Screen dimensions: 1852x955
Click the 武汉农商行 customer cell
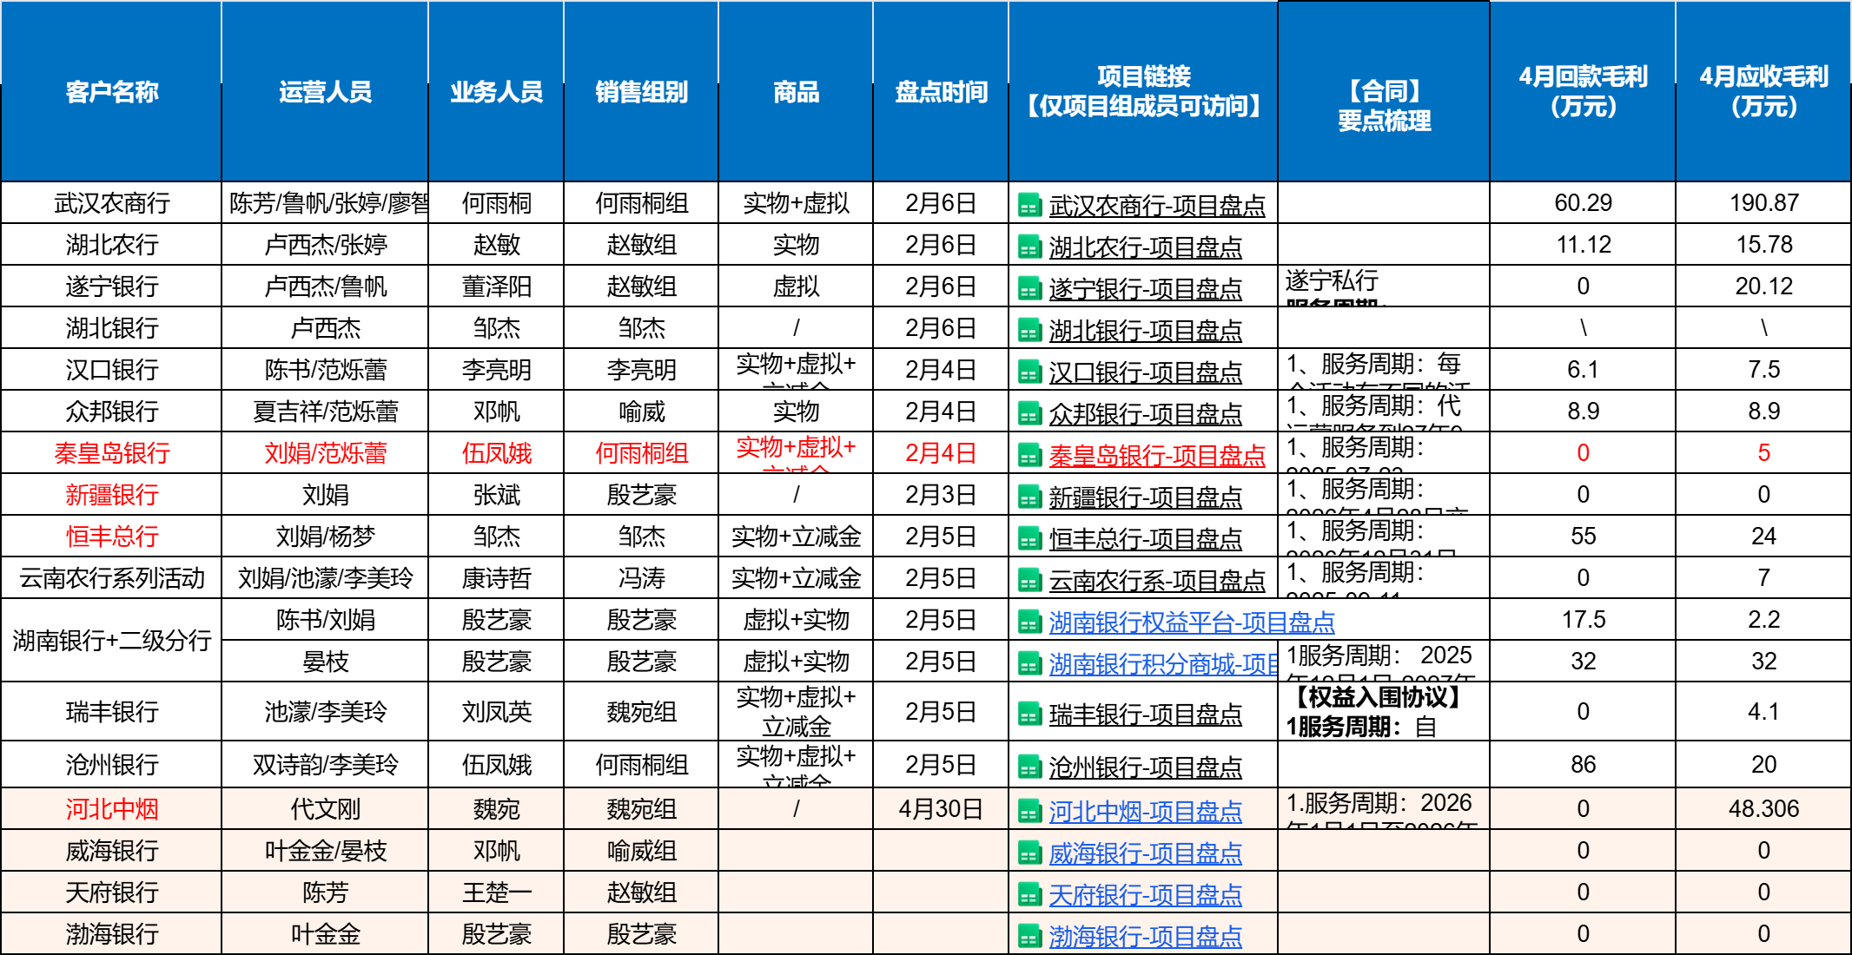[x=111, y=203]
